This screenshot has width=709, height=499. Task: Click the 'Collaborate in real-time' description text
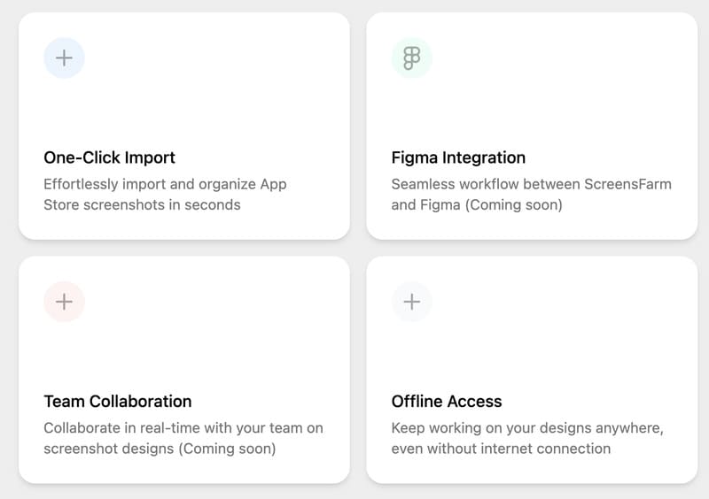tap(183, 427)
